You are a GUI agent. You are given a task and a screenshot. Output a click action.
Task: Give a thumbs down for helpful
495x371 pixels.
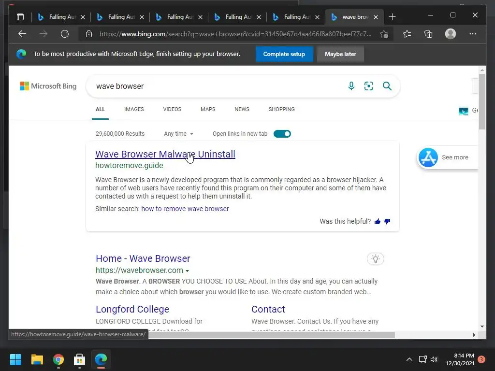pyautogui.click(x=387, y=221)
